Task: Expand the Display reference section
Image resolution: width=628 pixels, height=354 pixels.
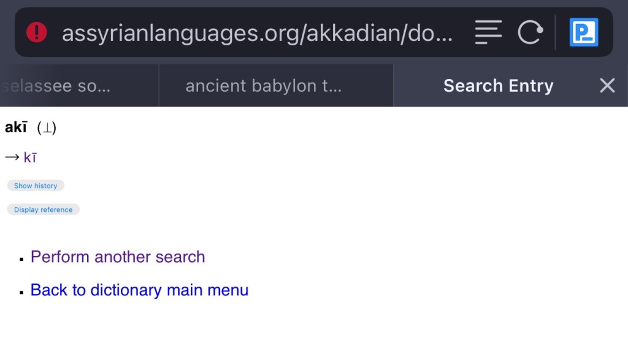Action: pos(43,209)
